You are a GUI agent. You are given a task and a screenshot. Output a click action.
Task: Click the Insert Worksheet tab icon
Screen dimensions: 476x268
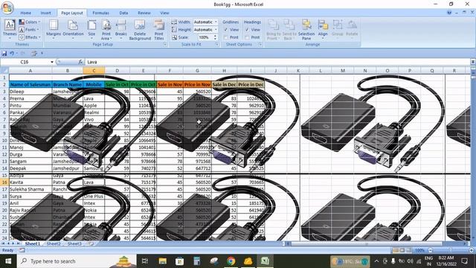tap(91, 243)
